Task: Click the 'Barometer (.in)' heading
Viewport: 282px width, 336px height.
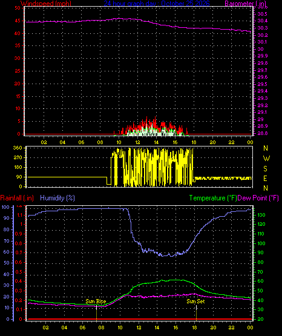Action: point(245,4)
